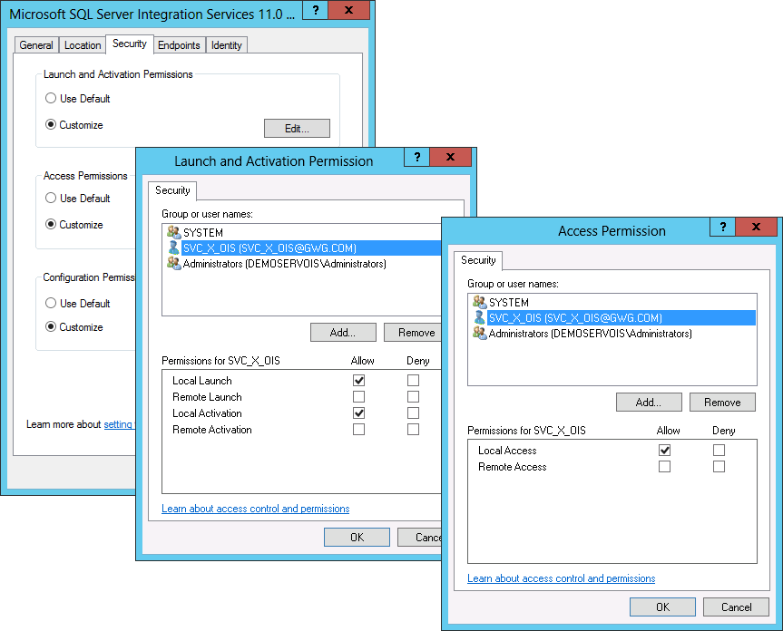
Task: Check Deny for Remote Access
Action: coord(719,466)
